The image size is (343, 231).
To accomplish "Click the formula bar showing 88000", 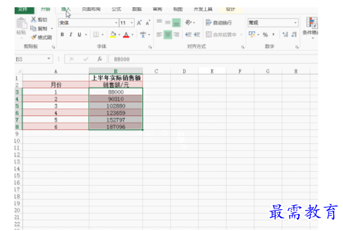I will 213,59.
